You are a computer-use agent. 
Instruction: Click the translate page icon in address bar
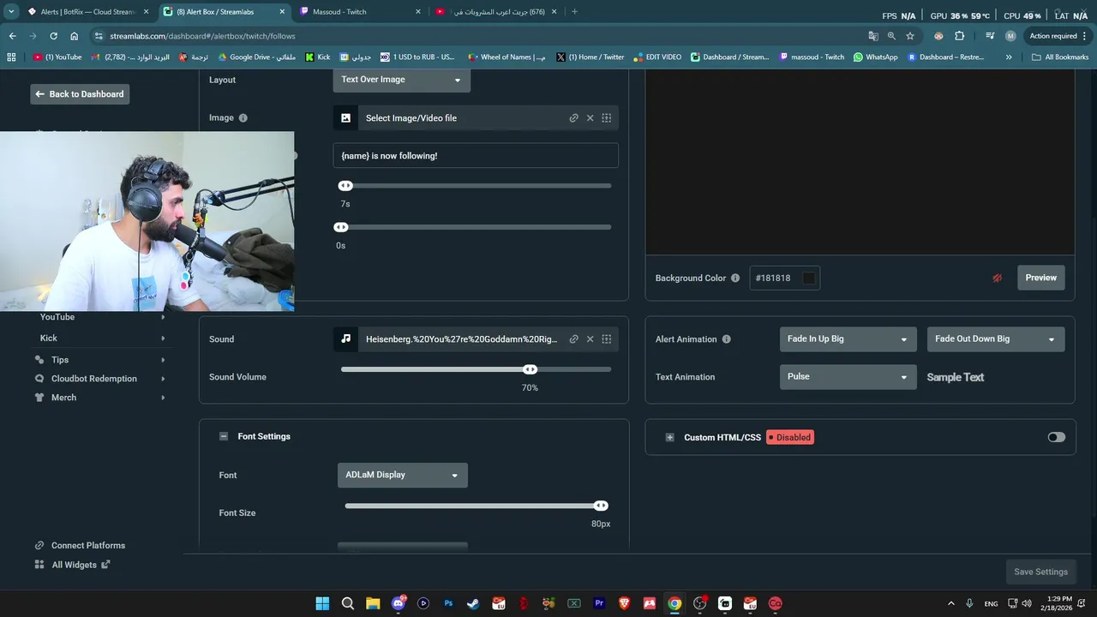pyautogui.click(x=873, y=36)
